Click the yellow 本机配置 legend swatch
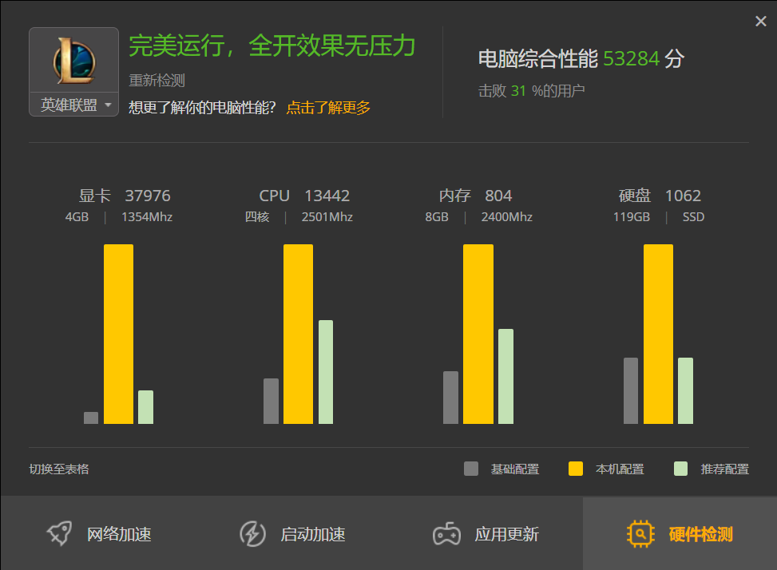This screenshot has width=777, height=570. coord(575,469)
